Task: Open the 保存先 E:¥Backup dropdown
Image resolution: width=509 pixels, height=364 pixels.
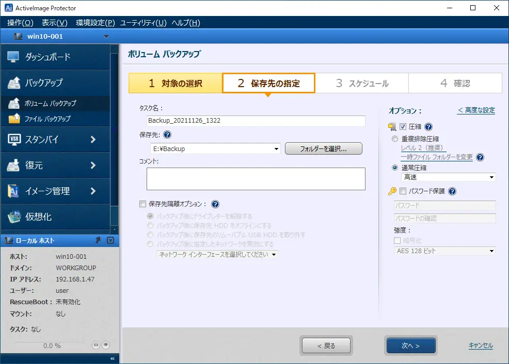Action: pyautogui.click(x=276, y=149)
